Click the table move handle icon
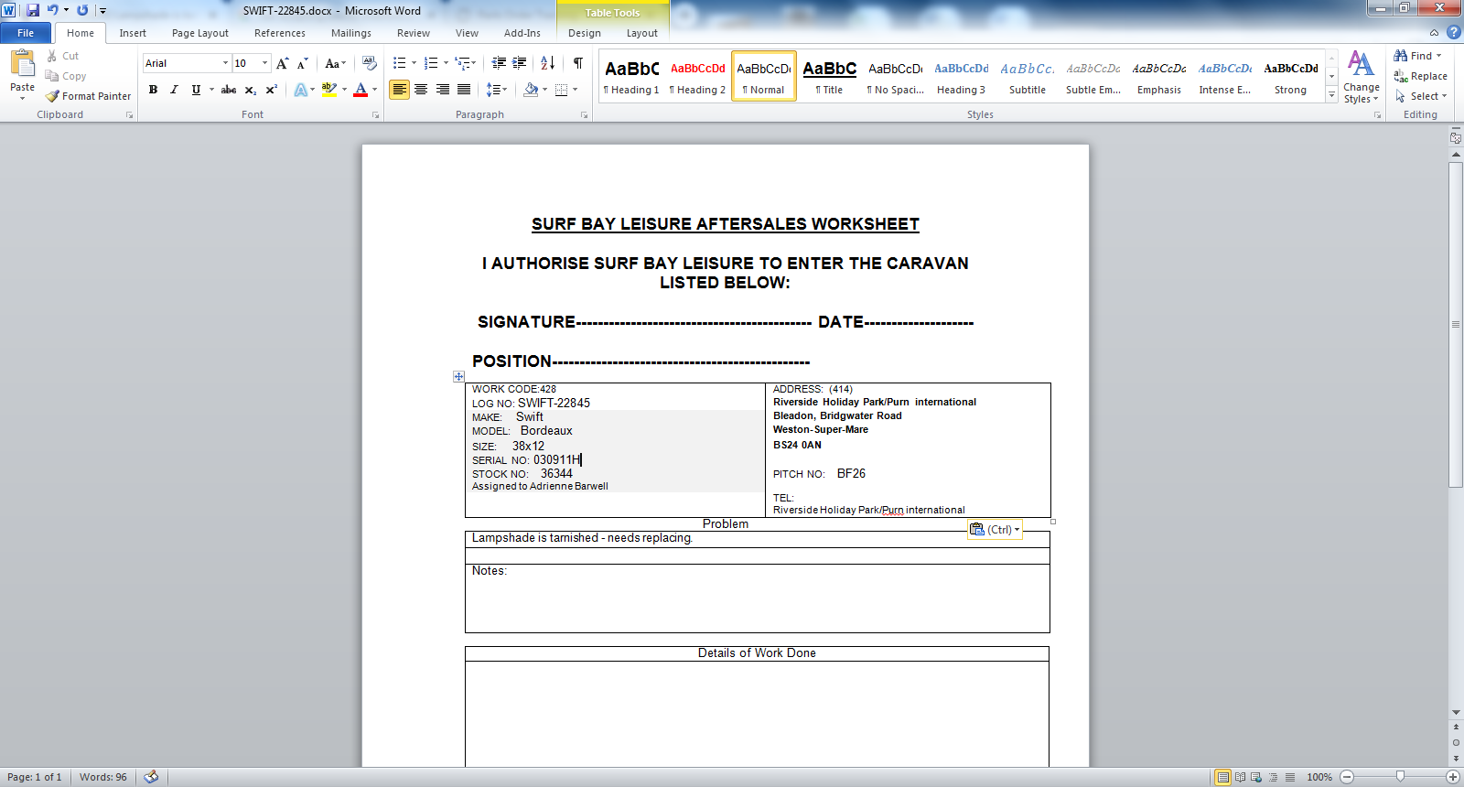Screen dimensions: 1464x787 pyautogui.click(x=458, y=376)
